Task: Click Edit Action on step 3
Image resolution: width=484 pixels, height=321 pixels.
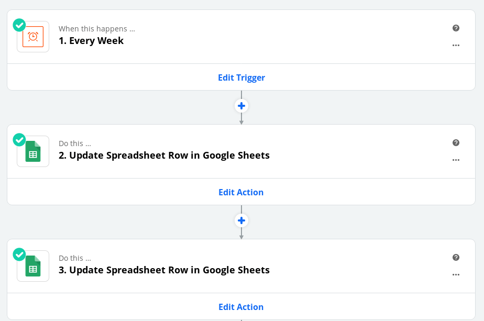Action: pos(241,306)
